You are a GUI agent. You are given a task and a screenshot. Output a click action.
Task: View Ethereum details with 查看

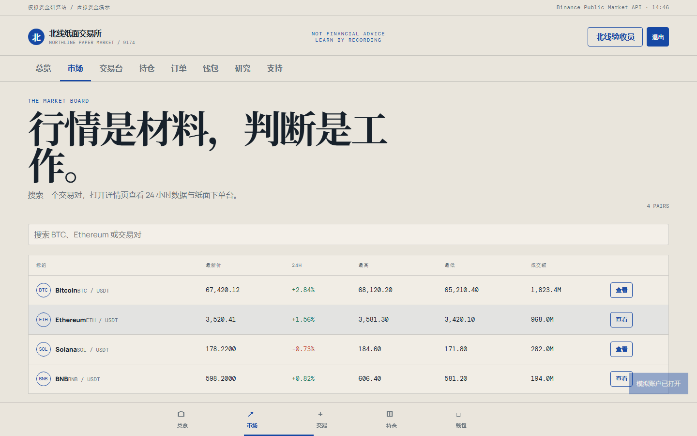click(x=621, y=320)
